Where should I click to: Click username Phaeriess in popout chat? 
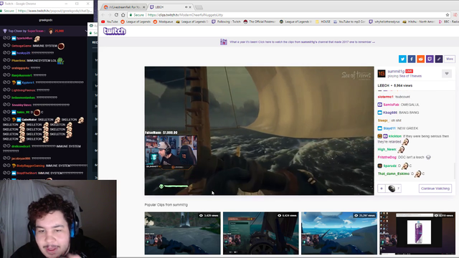click(x=19, y=60)
